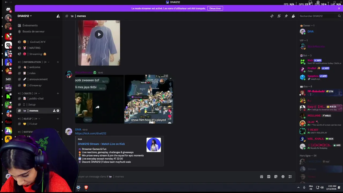
Task: Open apps launcher icon in message bar
Action: (290, 177)
